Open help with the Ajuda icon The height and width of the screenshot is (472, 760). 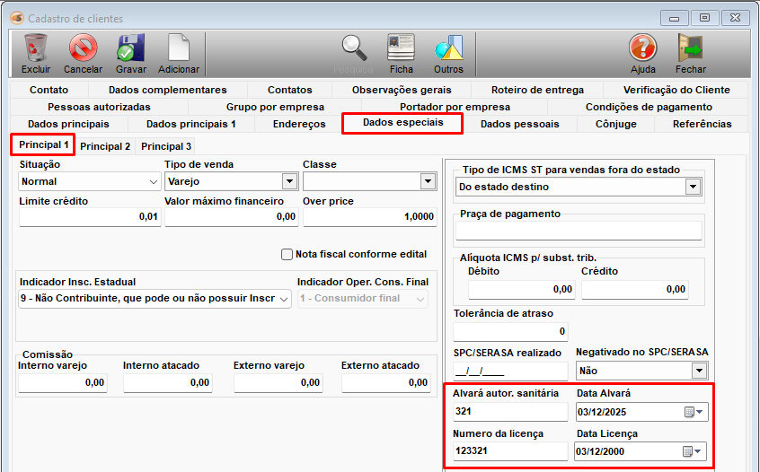pos(642,48)
